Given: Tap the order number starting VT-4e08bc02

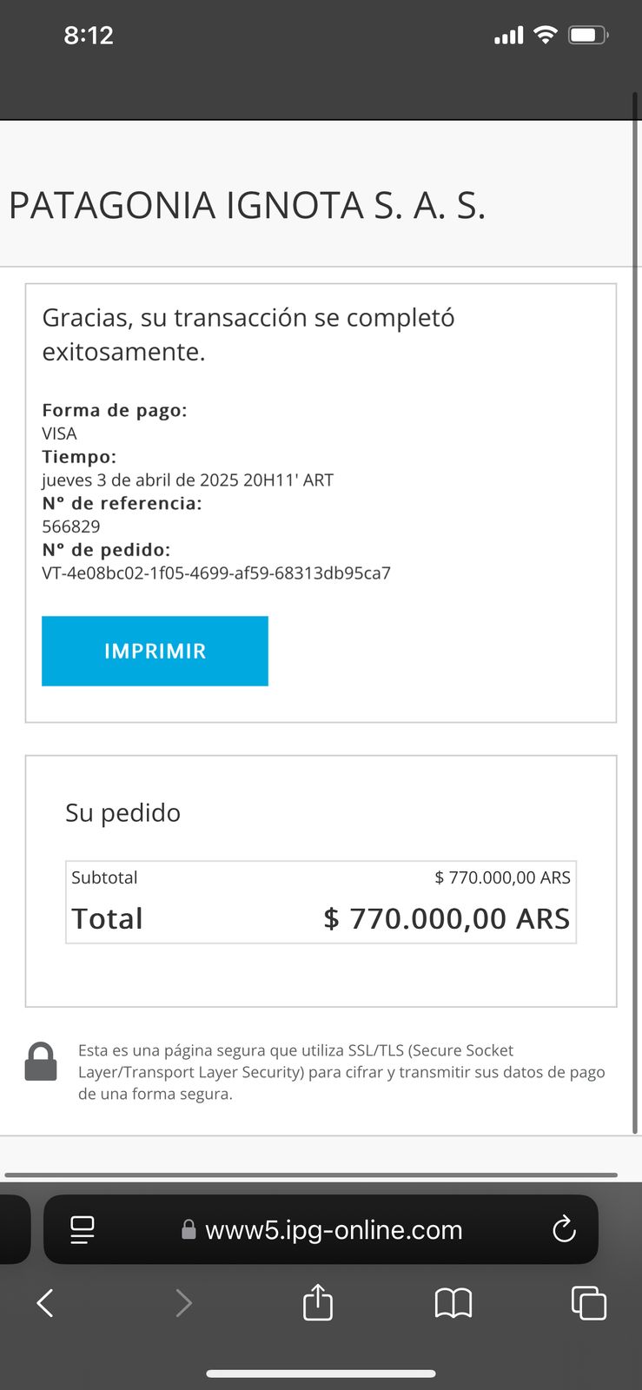Looking at the screenshot, I should pyautogui.click(x=216, y=573).
